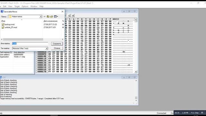Click the LOG window's scroll up arrow
This screenshot has width=206, height=116.
[136, 81]
